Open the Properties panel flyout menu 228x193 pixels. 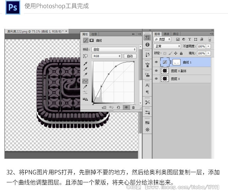[139, 34]
